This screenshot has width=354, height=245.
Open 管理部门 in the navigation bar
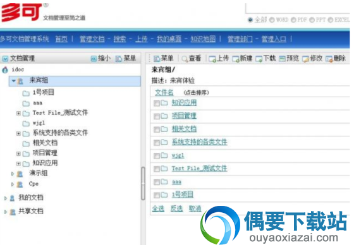[240, 39]
